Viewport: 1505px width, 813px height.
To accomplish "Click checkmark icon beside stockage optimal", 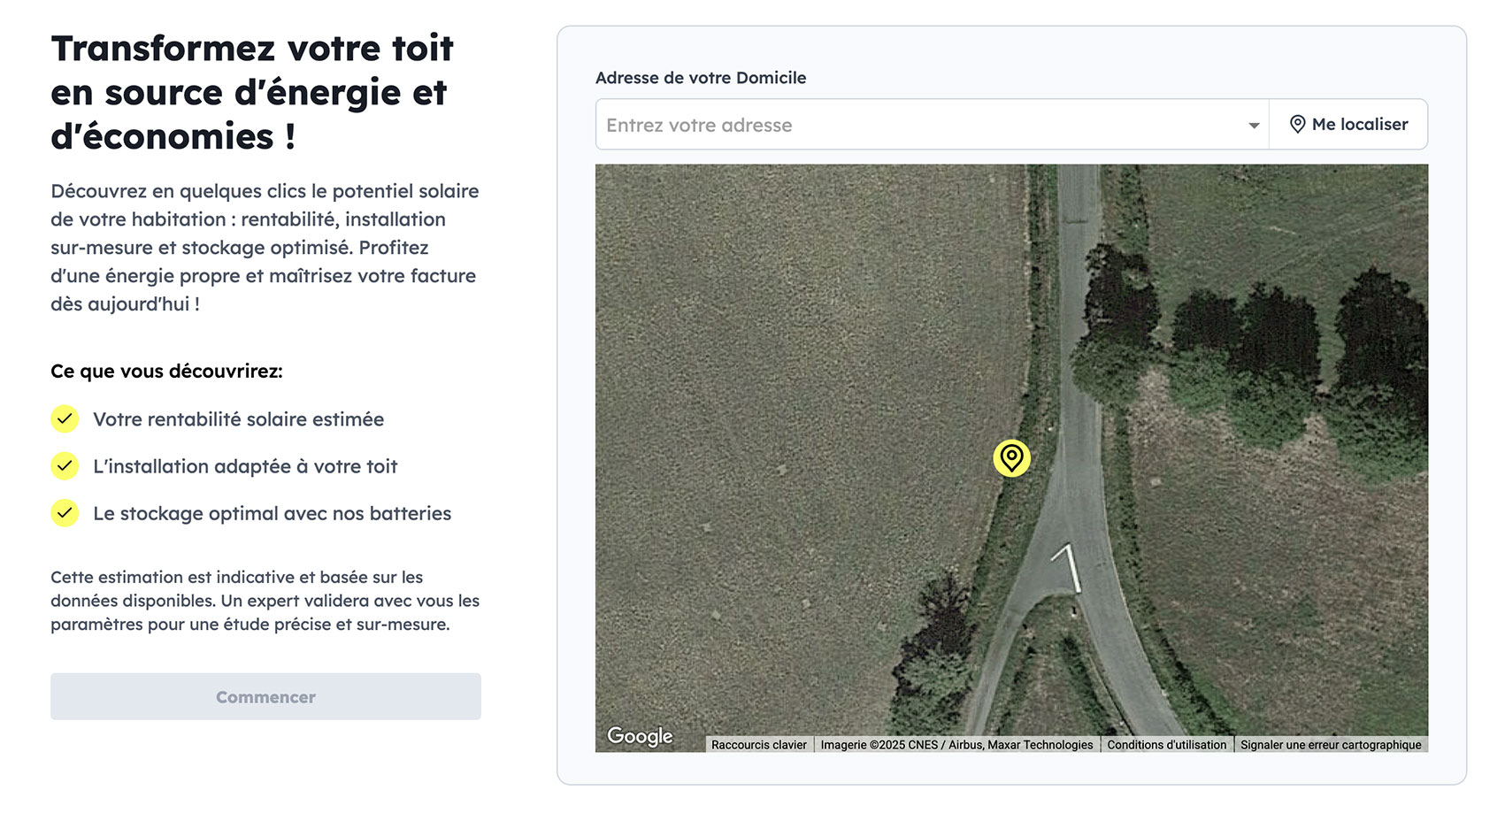I will (x=65, y=513).
